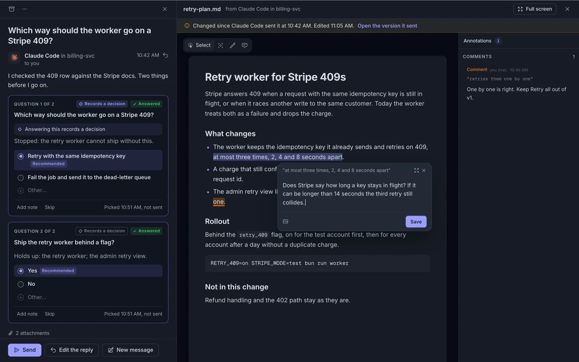Open the comment quoting "retries them one by one"
The height and width of the screenshot is (362, 579).
518,84
